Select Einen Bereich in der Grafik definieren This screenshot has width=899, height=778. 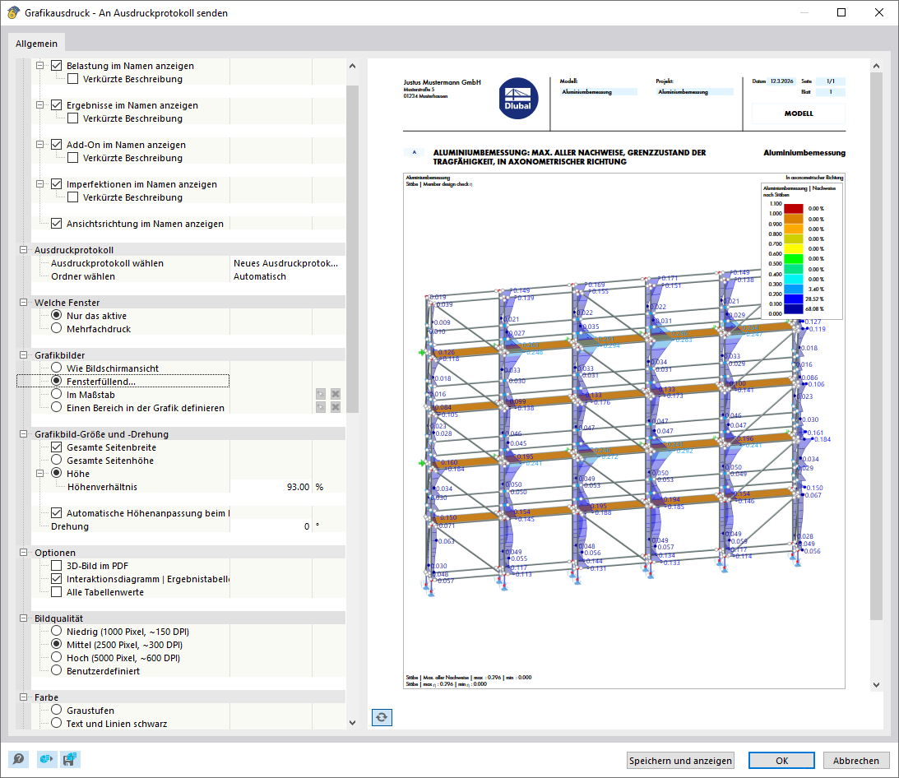click(56, 408)
